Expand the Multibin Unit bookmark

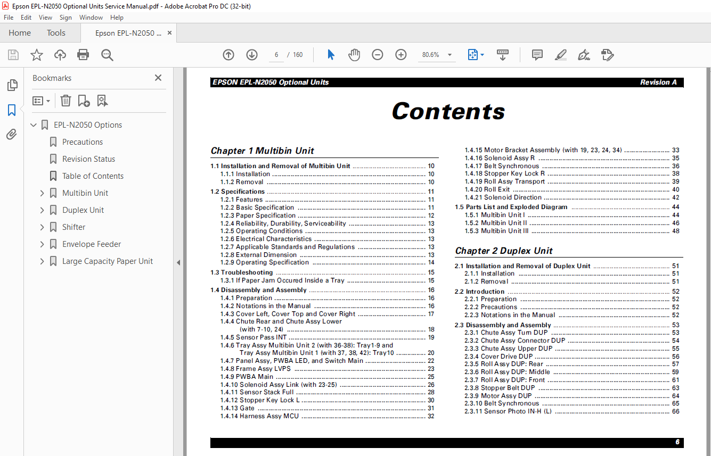(42, 193)
